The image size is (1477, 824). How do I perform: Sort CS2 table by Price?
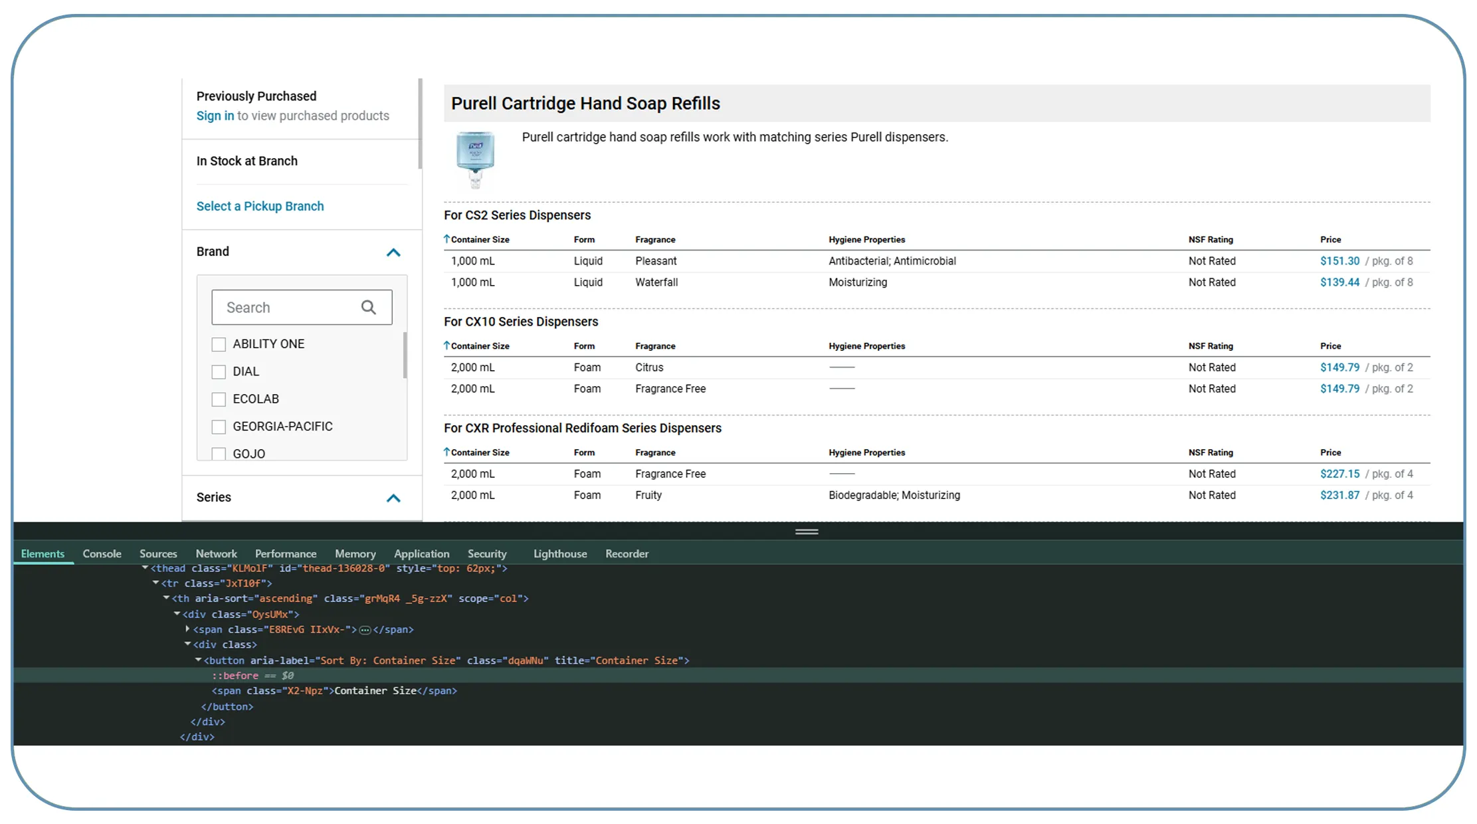pos(1330,239)
